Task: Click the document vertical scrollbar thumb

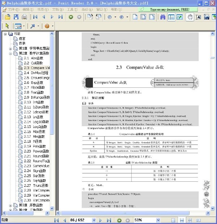Action: pos(213,58)
